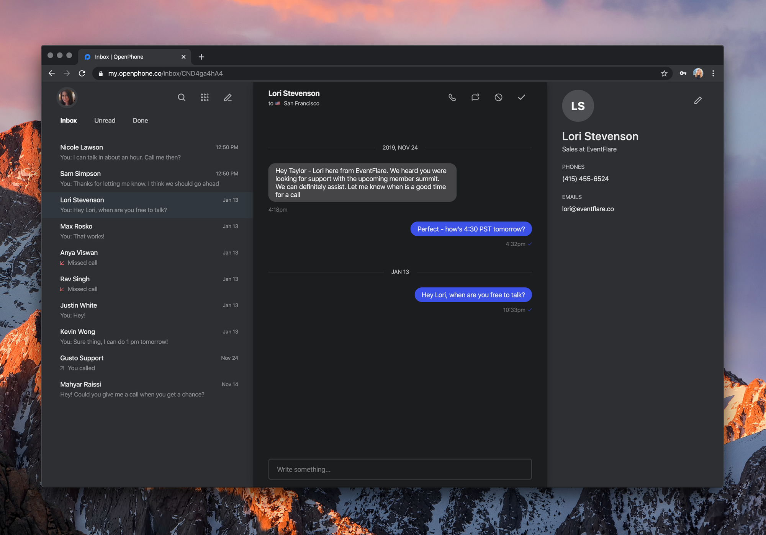Edit Lori Stevenson contact with pencil icon

click(698, 100)
